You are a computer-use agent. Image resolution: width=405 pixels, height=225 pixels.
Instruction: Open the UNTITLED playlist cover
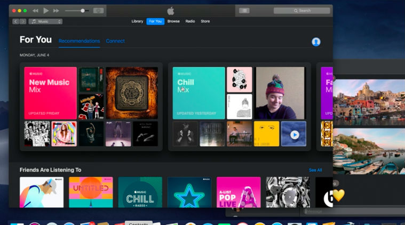91,192
